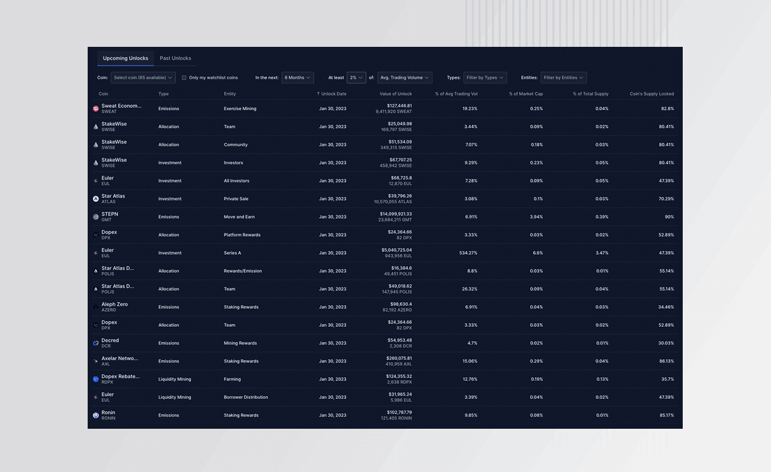This screenshot has height=472, width=771.
Task: Click the STEPN GMT coin icon
Action: coord(95,217)
